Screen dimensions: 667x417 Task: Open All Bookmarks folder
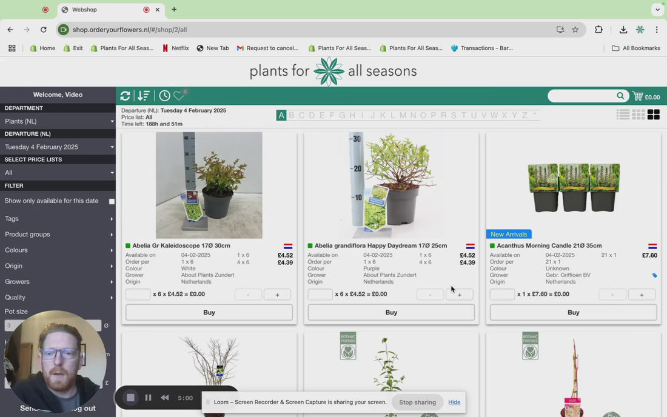[636, 48]
